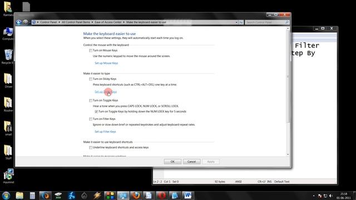The height and width of the screenshot is (200, 356).
Task: Click ANSI encoding in editor status bar
Action: coord(238,182)
